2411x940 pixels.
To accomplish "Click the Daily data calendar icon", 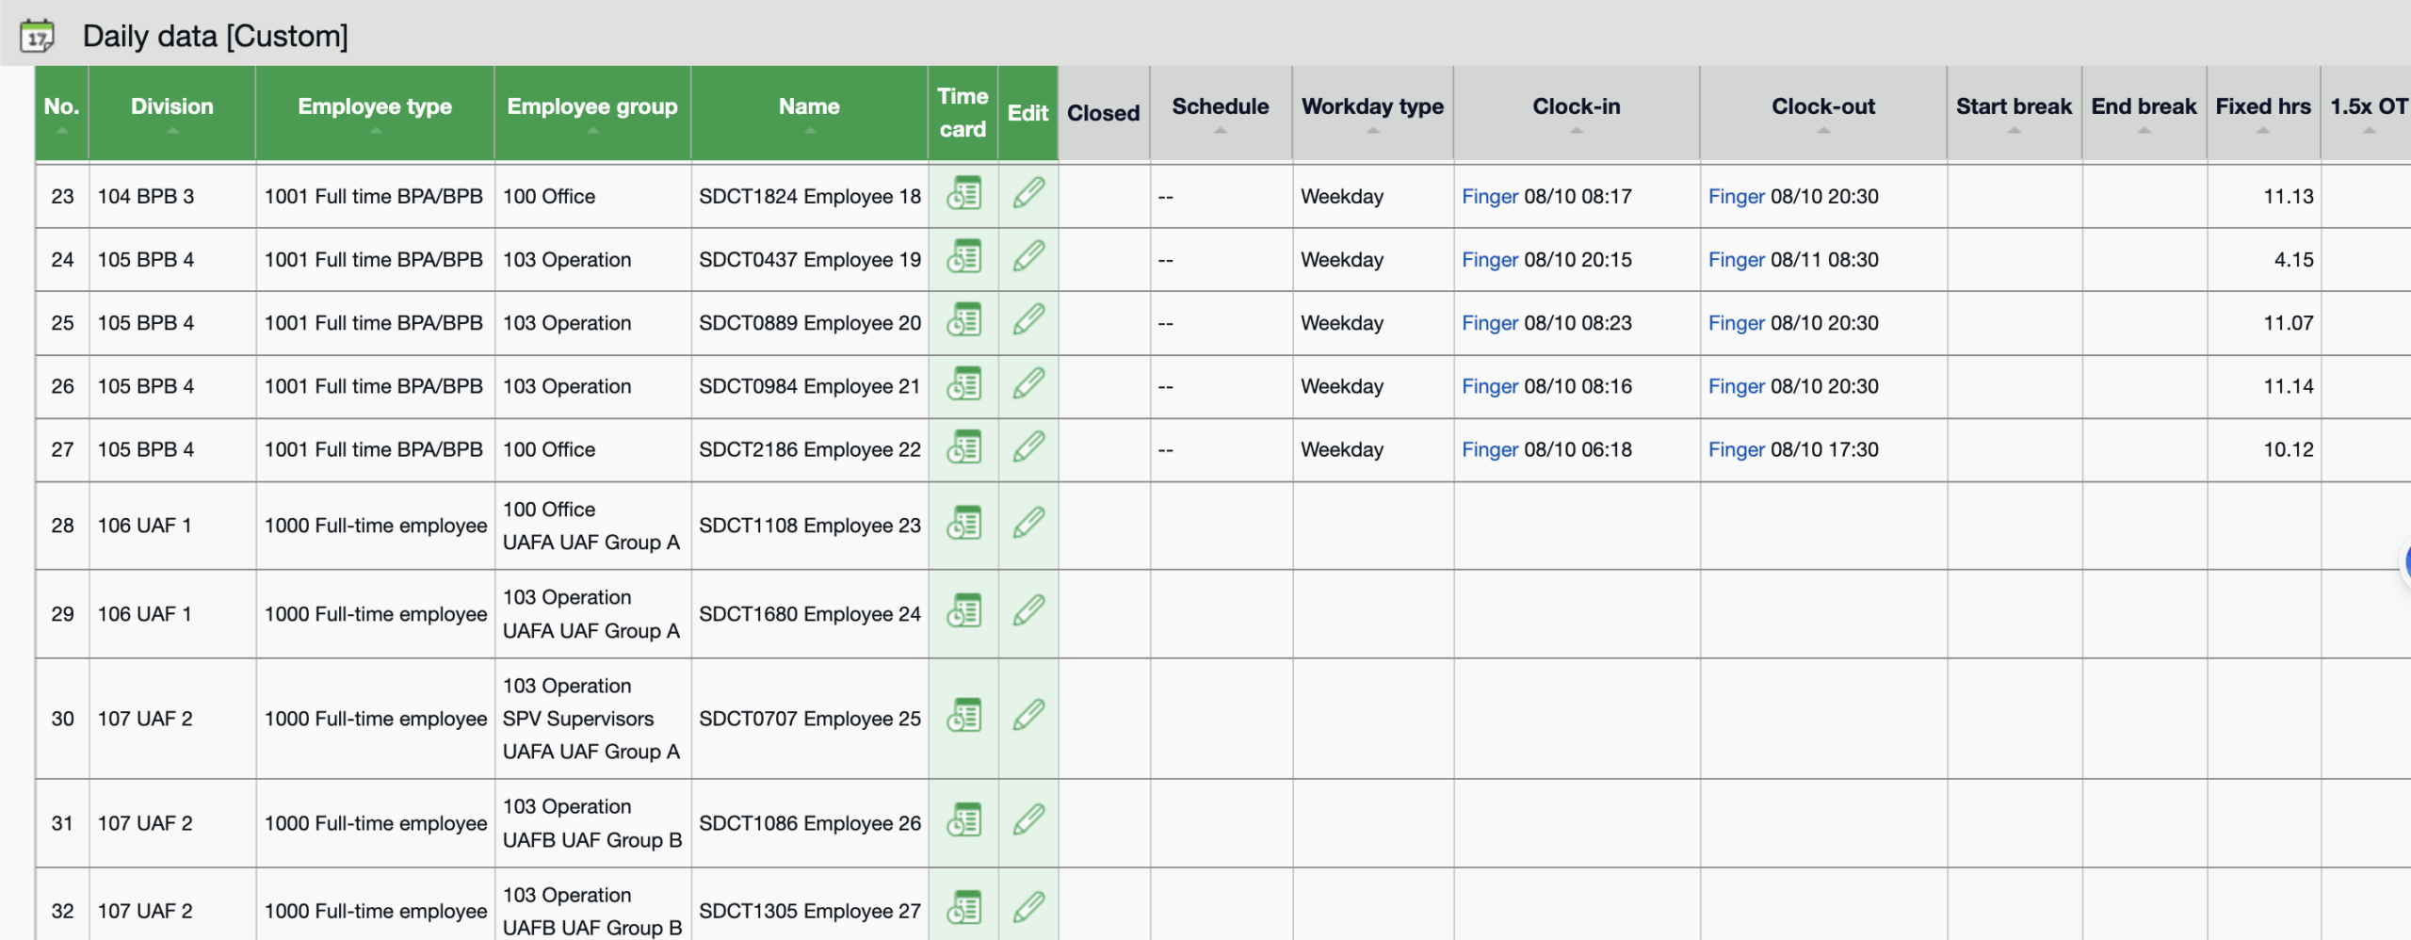I will [38, 36].
